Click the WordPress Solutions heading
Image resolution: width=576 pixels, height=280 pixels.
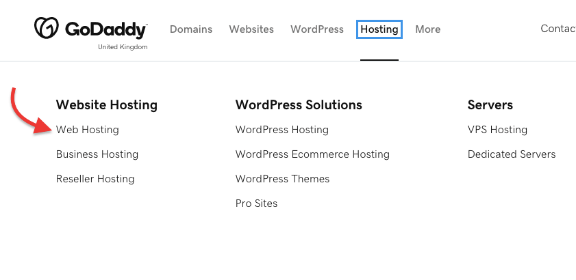pyautogui.click(x=299, y=104)
